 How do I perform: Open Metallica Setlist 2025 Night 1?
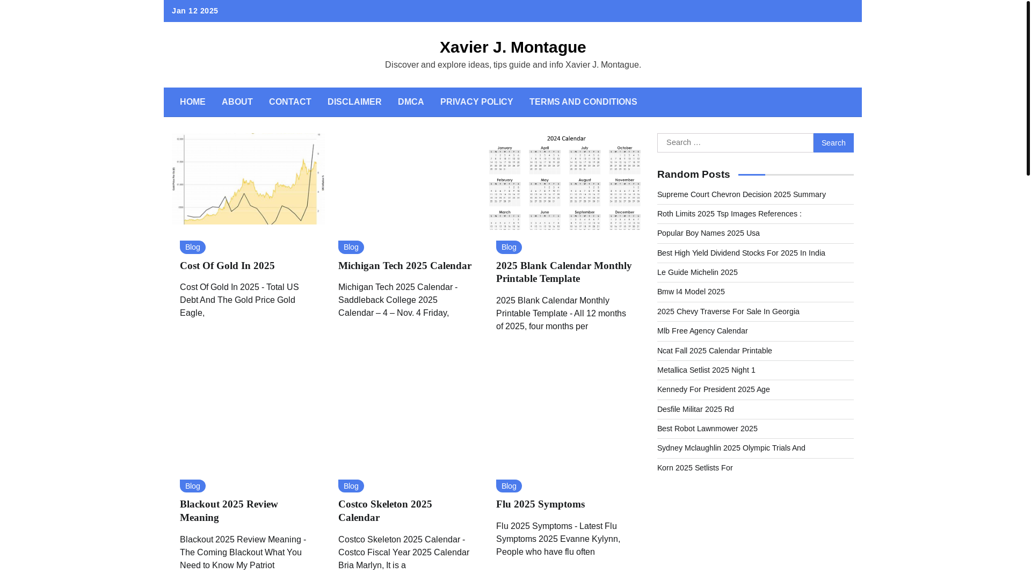pos(706,370)
